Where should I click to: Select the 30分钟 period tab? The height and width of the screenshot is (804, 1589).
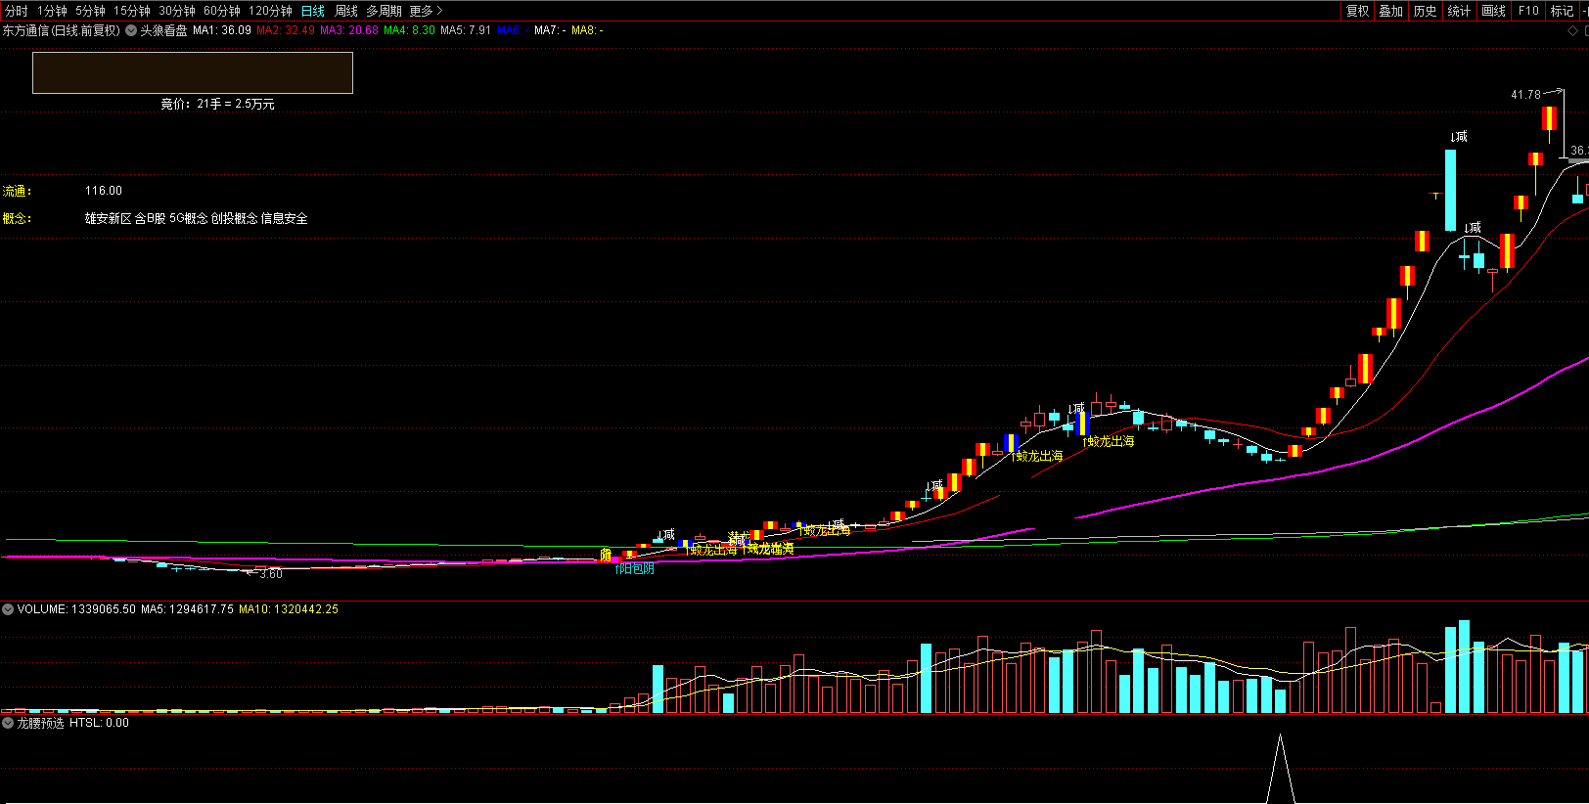click(177, 11)
